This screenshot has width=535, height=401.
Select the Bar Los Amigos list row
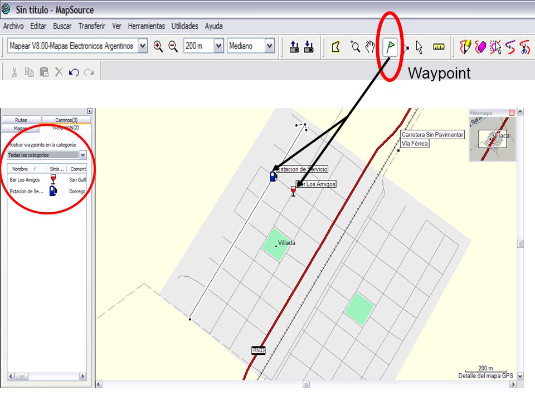(x=47, y=180)
